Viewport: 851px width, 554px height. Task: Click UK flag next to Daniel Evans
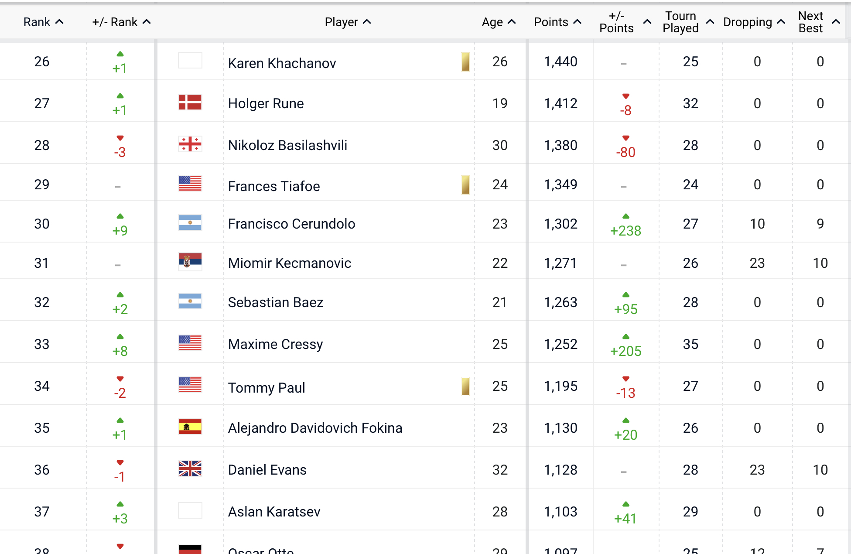pos(190,469)
